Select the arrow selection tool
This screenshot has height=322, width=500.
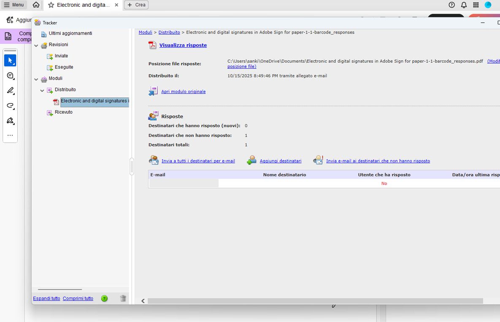10,61
